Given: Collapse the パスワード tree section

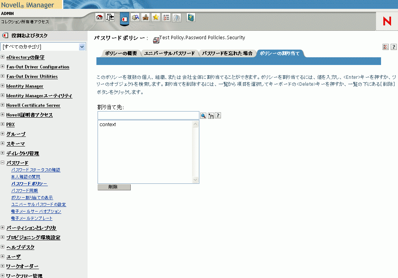Looking at the screenshot, I should coord(3,163).
